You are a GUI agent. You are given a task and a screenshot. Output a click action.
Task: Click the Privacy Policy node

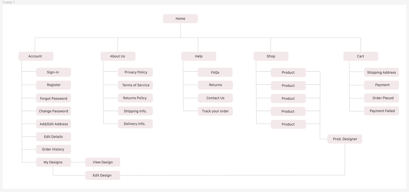coord(136,72)
